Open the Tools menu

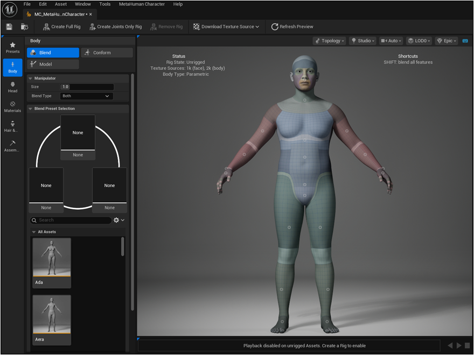pyautogui.click(x=105, y=4)
